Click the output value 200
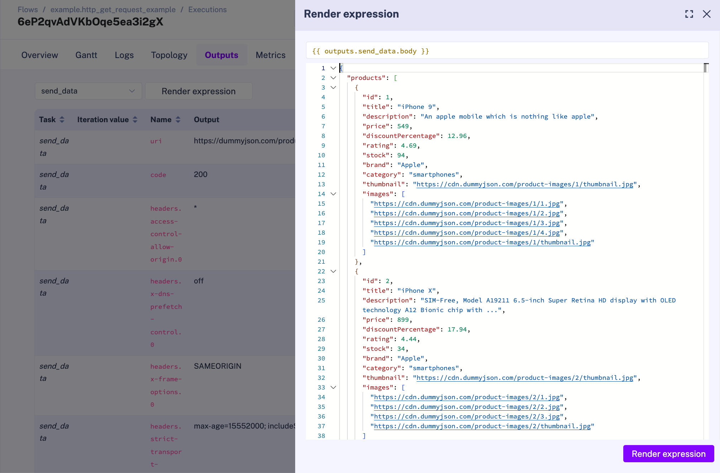720x473 pixels. [201, 175]
